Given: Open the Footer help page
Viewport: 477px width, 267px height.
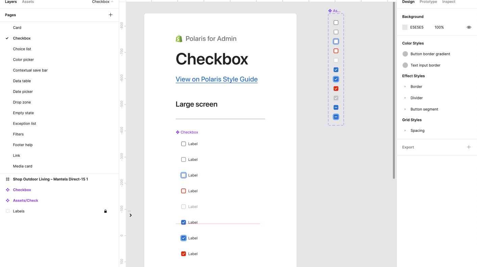Looking at the screenshot, I should pyautogui.click(x=23, y=145).
